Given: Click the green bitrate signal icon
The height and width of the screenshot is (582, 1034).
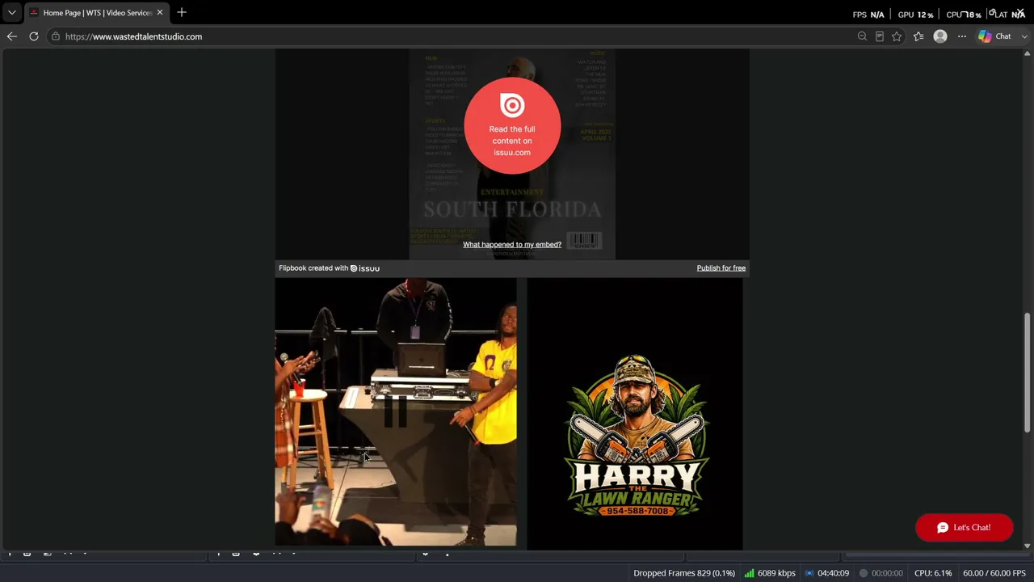Looking at the screenshot, I should (x=749, y=573).
